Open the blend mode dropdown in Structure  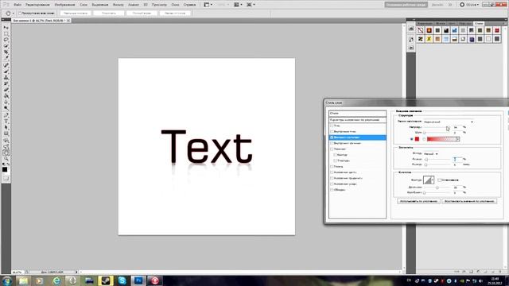tap(449, 122)
